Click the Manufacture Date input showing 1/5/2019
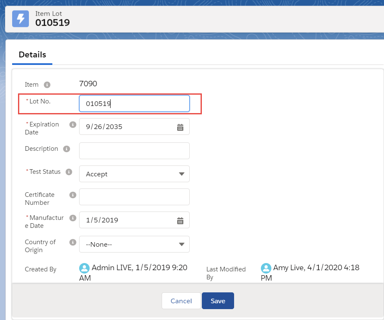This screenshot has width=384, height=320. 134,220
